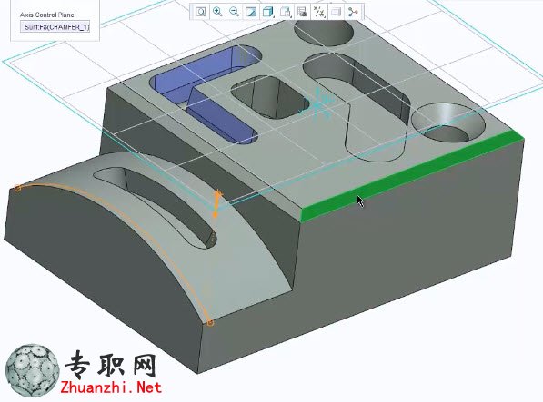Click the orange curve endpoint at lower corner
543x402 pixels.
coord(210,323)
